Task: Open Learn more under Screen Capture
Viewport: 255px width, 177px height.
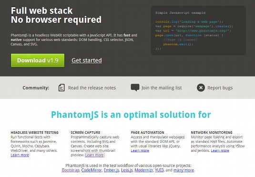Action: pyautogui.click(x=94, y=155)
